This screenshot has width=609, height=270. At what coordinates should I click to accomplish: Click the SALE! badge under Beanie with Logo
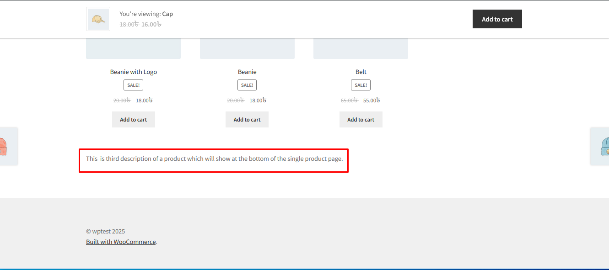(x=133, y=85)
